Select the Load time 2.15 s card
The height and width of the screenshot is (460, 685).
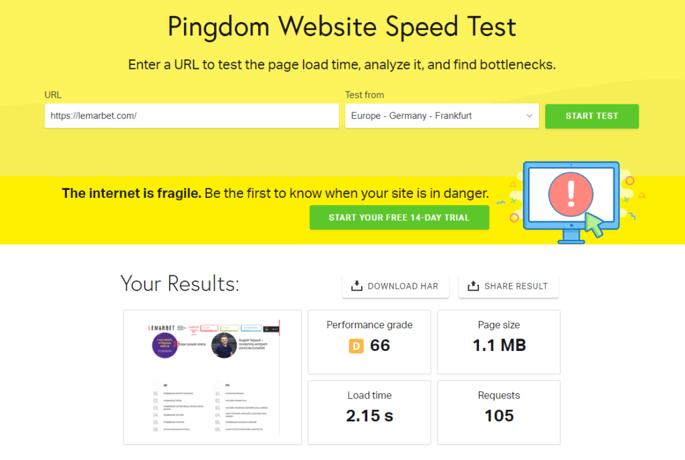point(369,413)
